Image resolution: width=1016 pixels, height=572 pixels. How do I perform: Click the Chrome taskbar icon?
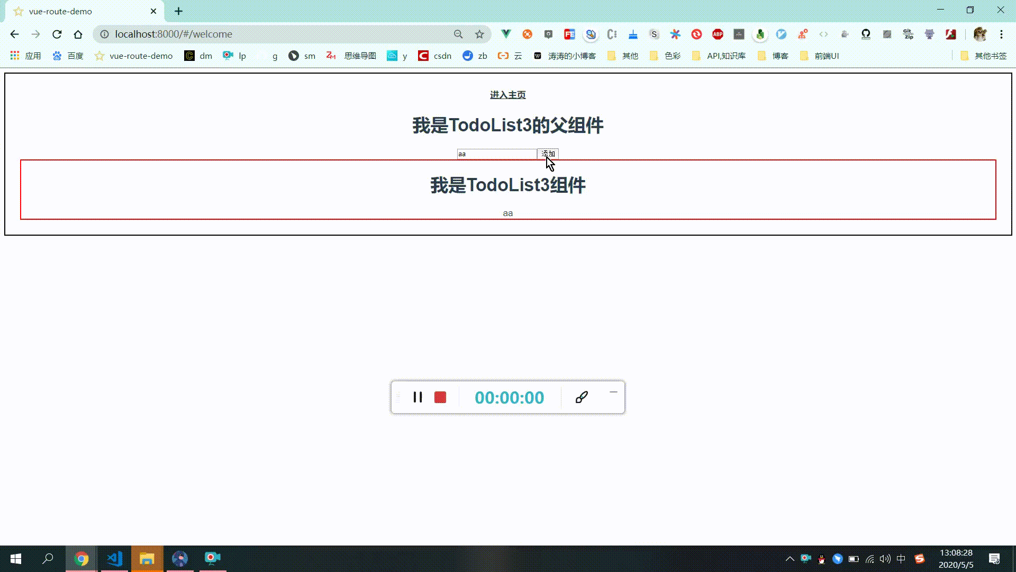[x=81, y=558]
